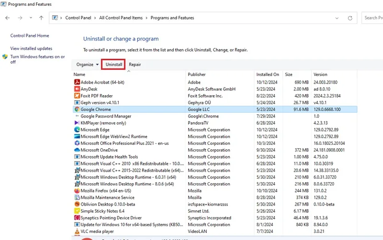Viewport: 383px width, 240px height.
Task: Select the ircfspace+kiomarzsss publisher cell
Action: (x=208, y=204)
